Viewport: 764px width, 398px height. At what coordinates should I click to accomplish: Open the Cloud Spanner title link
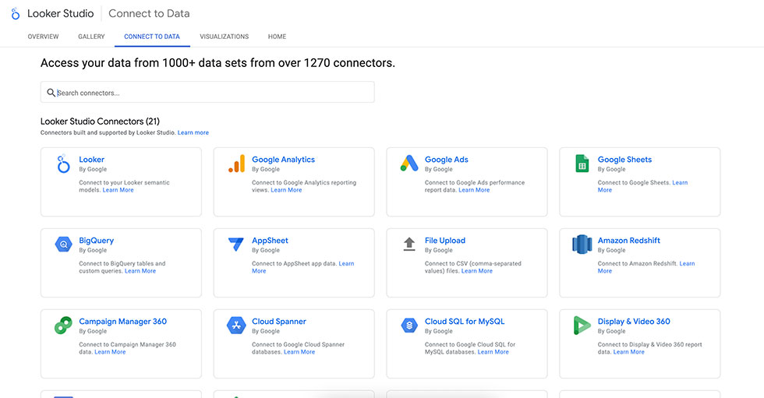click(x=279, y=322)
